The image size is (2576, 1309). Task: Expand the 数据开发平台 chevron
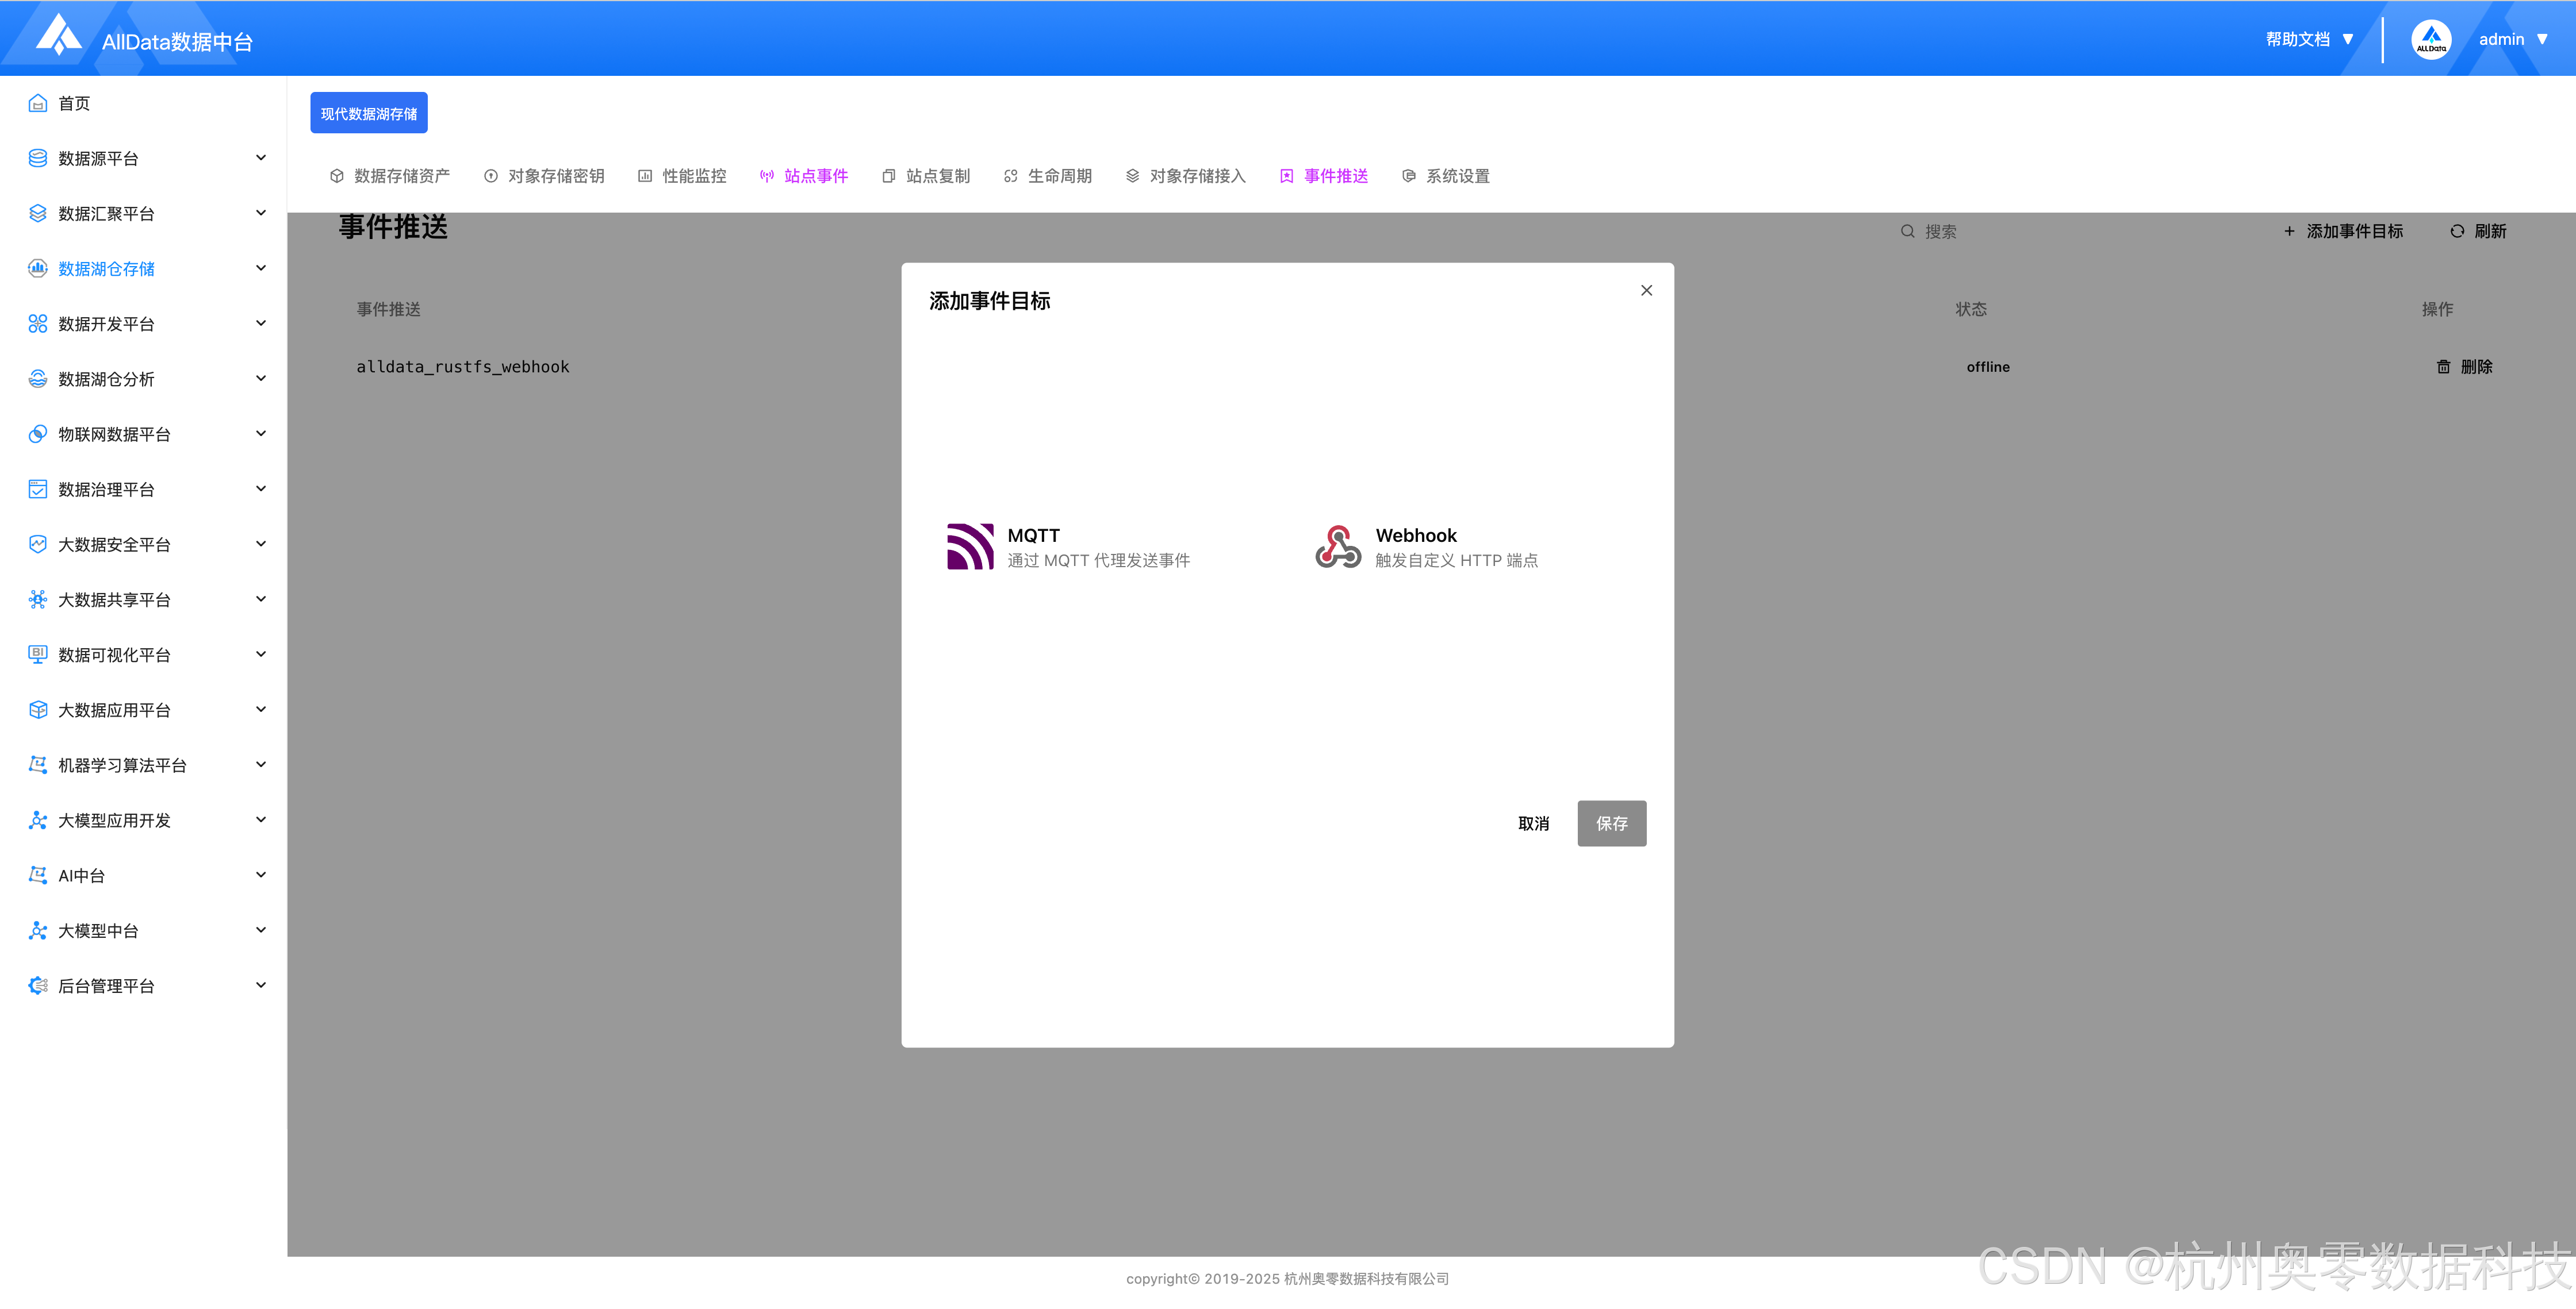point(261,323)
